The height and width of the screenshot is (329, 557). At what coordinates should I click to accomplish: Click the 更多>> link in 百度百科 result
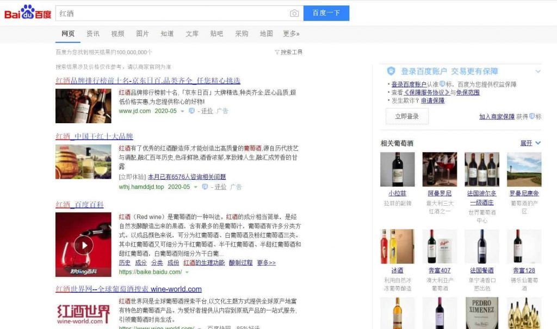pyautogui.click(x=267, y=263)
